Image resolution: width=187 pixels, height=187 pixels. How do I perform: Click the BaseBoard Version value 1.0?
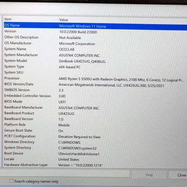[61, 120]
